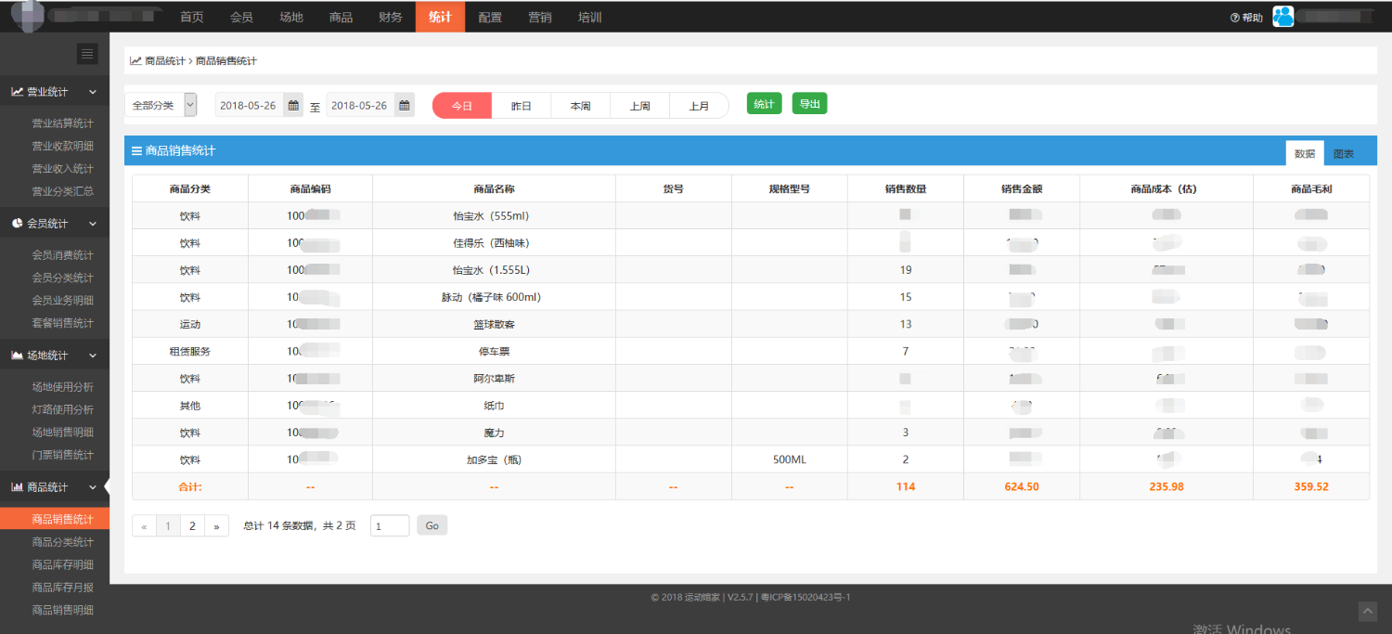
Task: Open 商品销售明细 in the sidebar
Action: coord(62,610)
